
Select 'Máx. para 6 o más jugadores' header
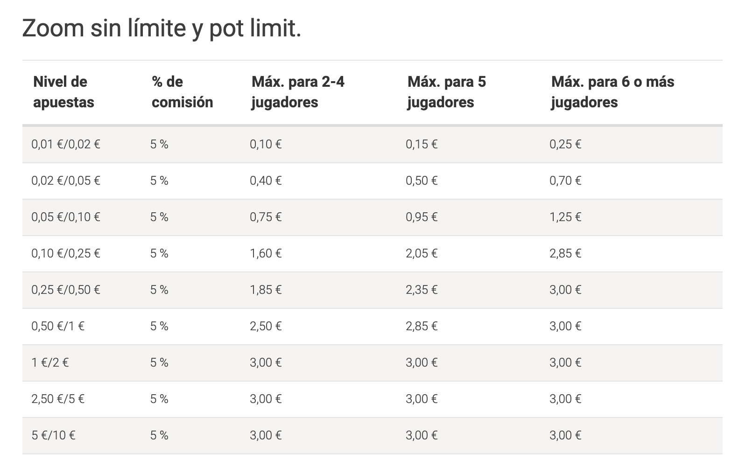pyautogui.click(x=612, y=92)
